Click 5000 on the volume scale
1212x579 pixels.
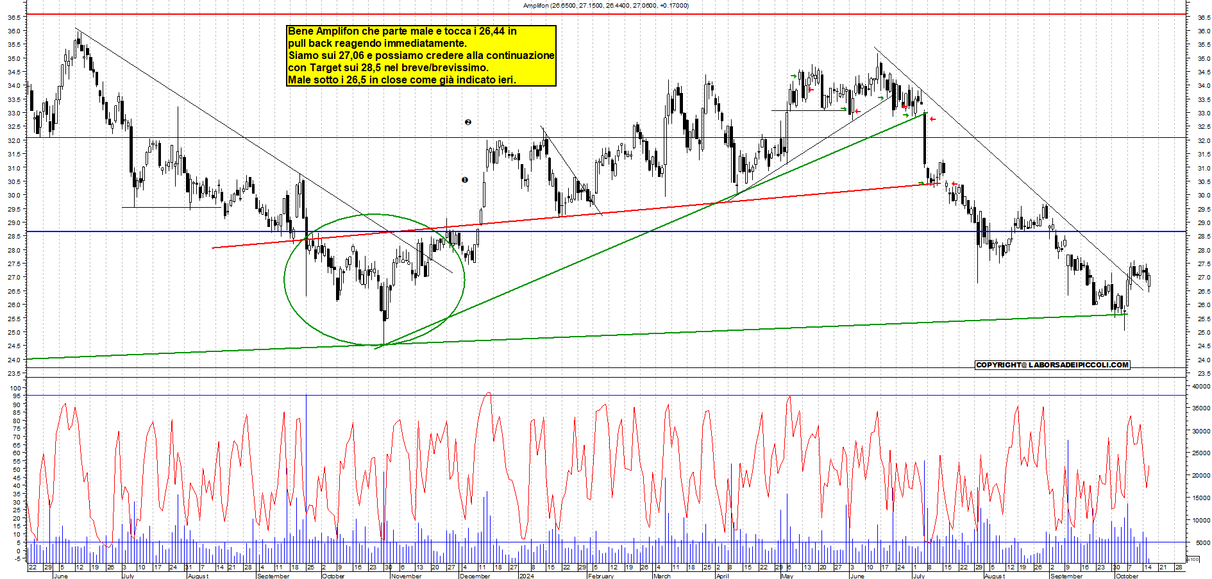click(1203, 542)
